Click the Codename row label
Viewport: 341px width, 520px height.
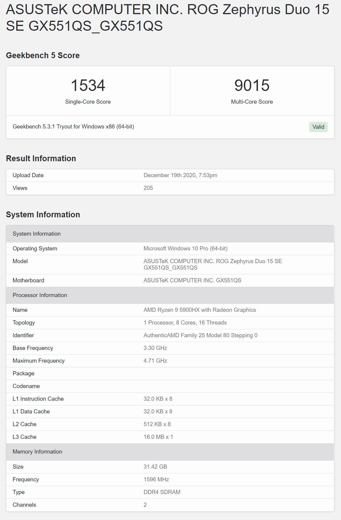(x=26, y=386)
